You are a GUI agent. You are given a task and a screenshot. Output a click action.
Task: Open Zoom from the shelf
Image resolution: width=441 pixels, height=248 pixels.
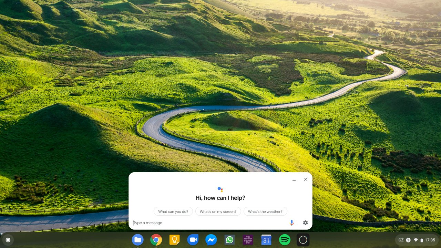193,240
